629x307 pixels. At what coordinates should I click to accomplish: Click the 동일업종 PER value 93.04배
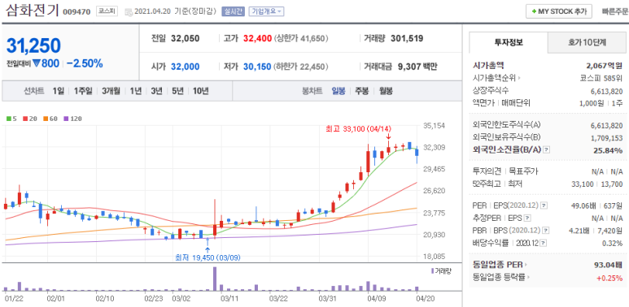[x=608, y=265]
